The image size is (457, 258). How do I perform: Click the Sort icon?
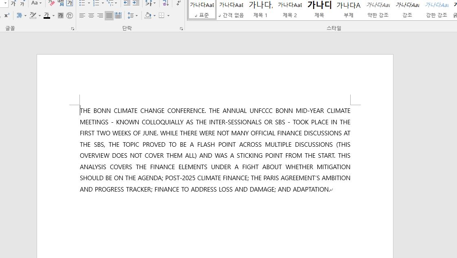[x=165, y=3]
